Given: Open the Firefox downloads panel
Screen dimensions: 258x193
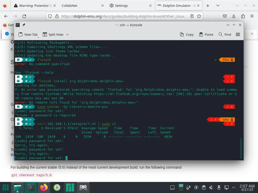Looking at the screenshot, I should coord(234,16).
